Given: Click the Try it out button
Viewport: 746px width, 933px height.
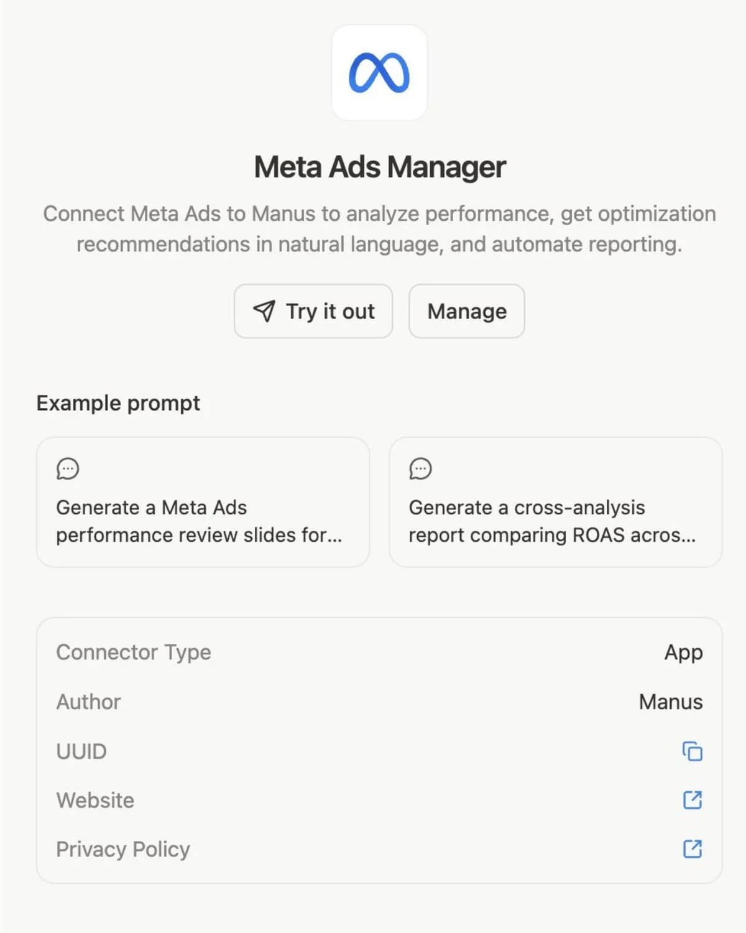Looking at the screenshot, I should click(x=313, y=312).
